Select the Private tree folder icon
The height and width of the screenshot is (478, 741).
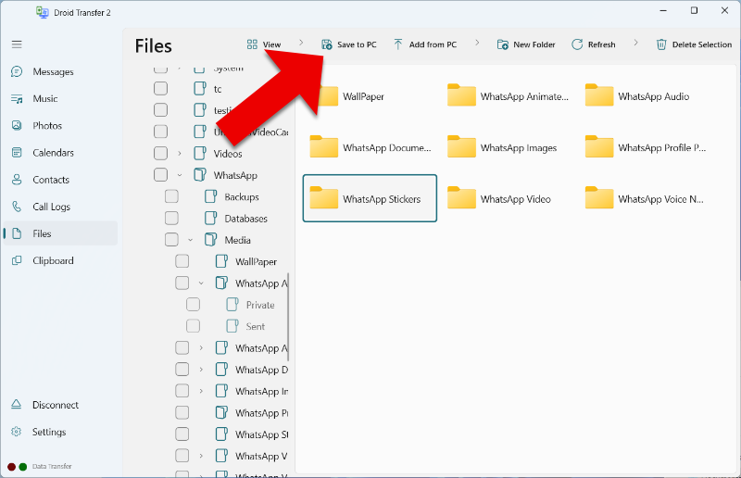(232, 305)
